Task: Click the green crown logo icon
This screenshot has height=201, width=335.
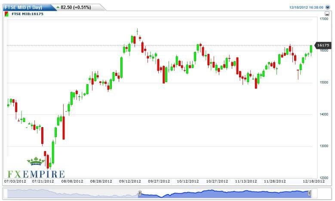Action: [36, 162]
